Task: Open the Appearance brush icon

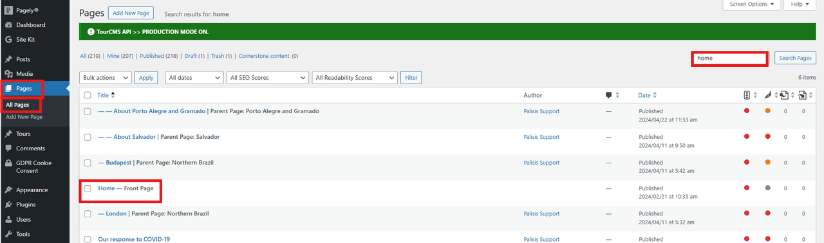Action: point(8,190)
